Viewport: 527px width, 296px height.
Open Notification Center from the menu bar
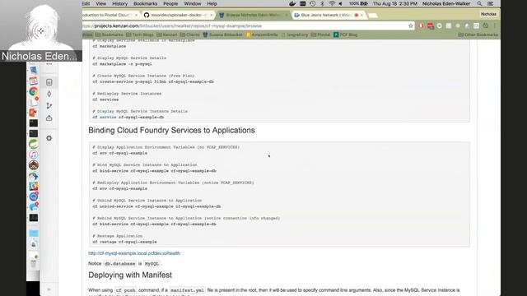coord(491,3)
